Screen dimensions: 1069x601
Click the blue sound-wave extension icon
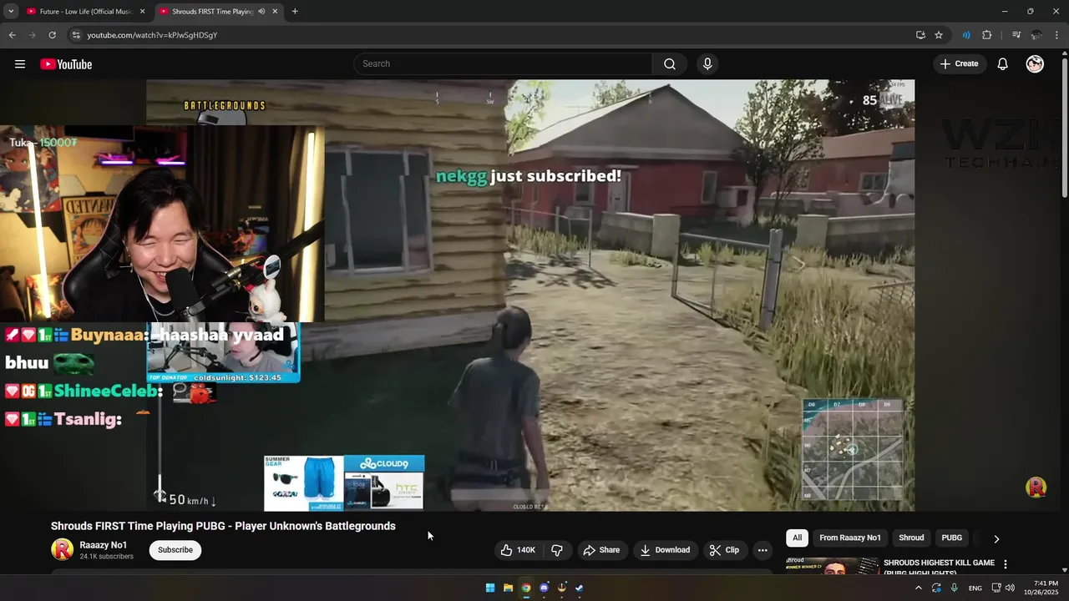coord(966,35)
